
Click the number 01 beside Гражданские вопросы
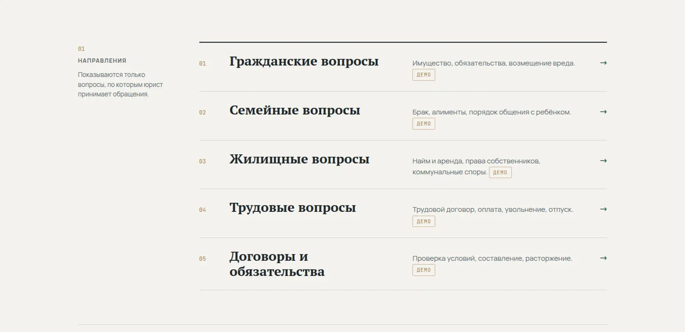click(x=203, y=63)
